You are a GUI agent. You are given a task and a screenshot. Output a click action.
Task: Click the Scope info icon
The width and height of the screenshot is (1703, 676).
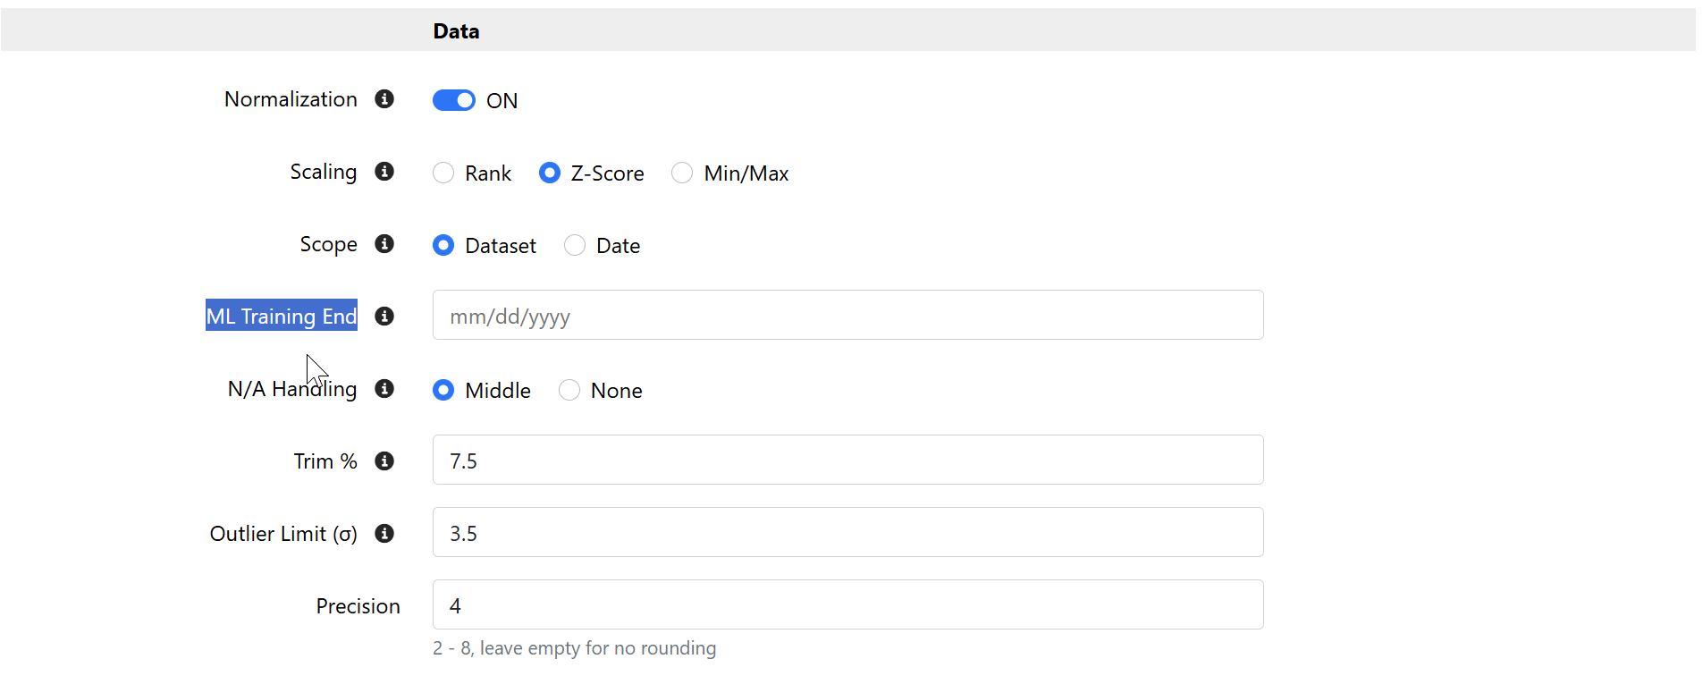384,244
